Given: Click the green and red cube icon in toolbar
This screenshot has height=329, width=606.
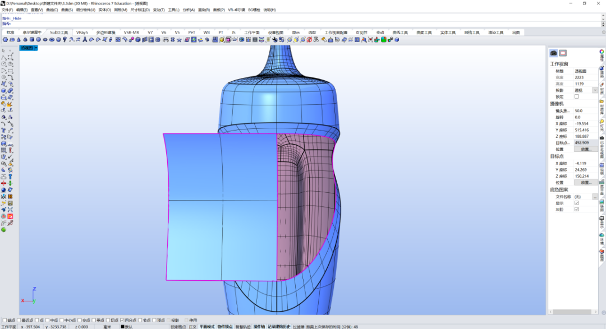Looking at the screenshot, I should click(x=383, y=40).
